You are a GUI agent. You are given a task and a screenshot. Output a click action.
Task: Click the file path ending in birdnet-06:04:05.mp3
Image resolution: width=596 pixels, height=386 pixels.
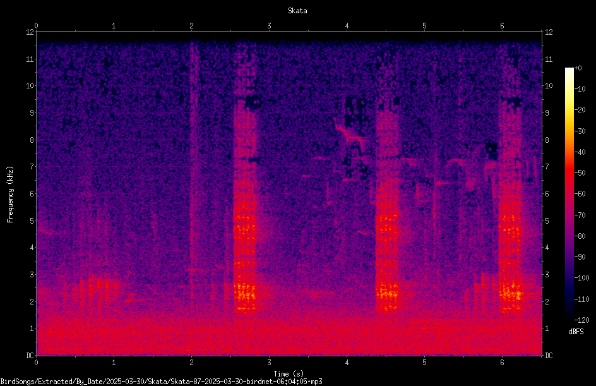[161, 382]
